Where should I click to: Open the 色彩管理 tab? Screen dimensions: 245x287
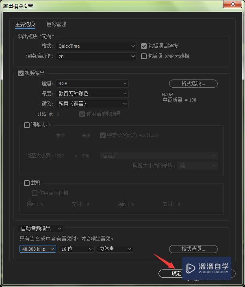point(56,24)
